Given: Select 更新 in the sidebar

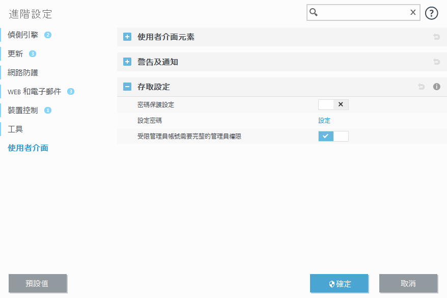Looking at the screenshot, I should [x=15, y=53].
